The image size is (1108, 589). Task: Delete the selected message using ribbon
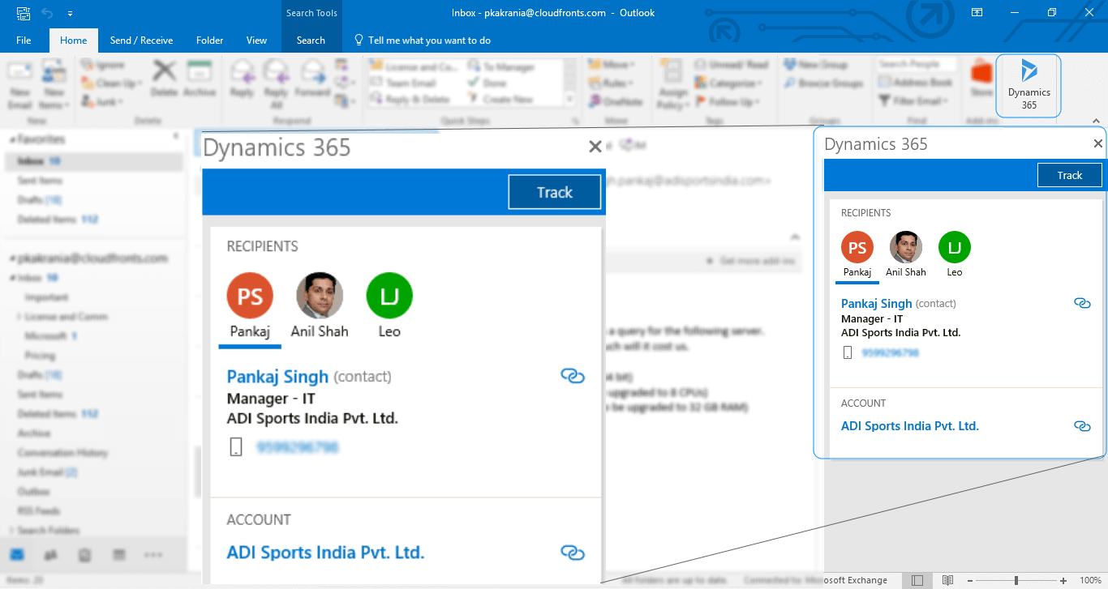click(x=164, y=79)
